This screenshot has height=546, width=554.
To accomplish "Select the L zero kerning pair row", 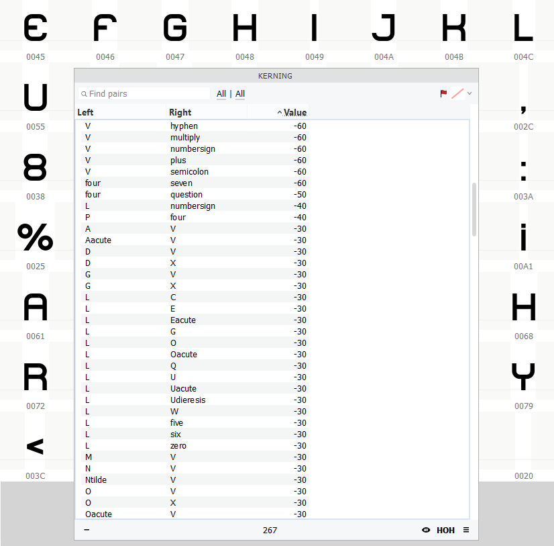I will pyautogui.click(x=195, y=445).
